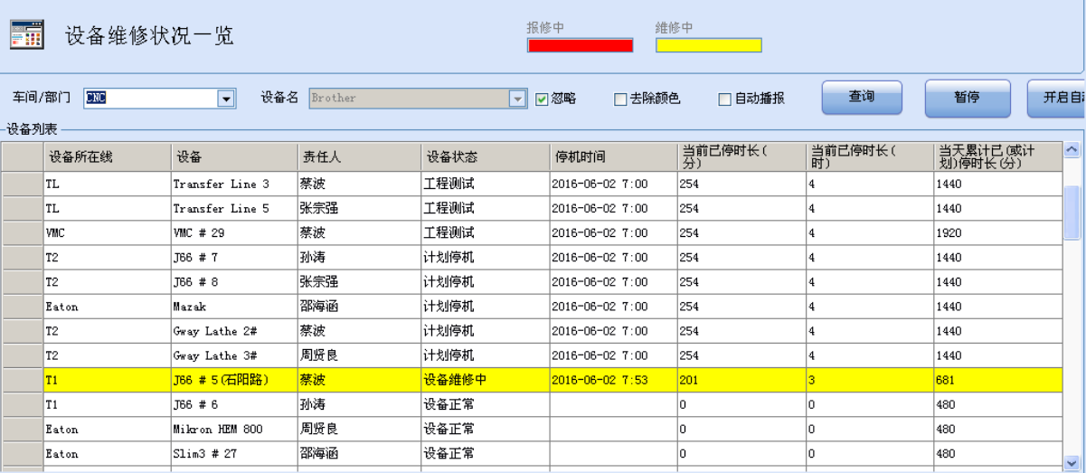Select the Mikron HEM 800 device cell
This screenshot has width=1086, height=473.
point(233,429)
